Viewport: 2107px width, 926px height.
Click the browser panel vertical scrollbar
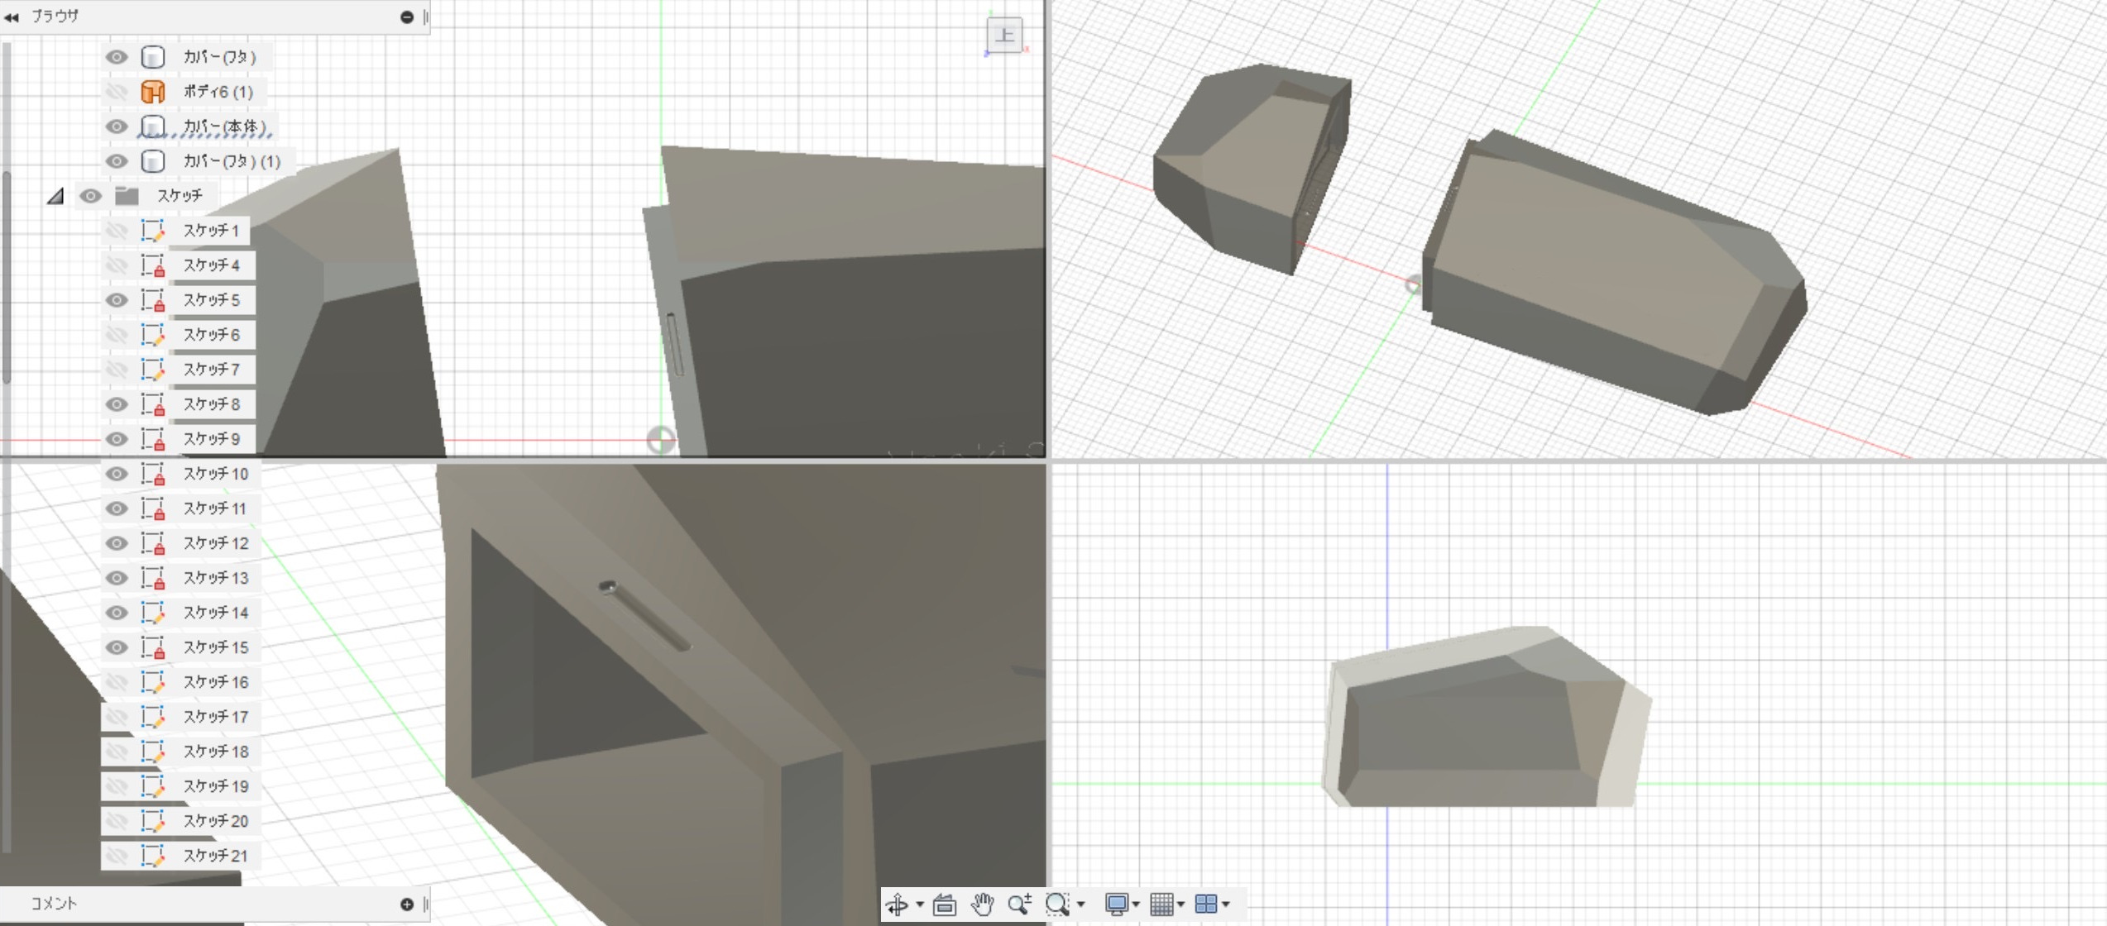pyautogui.click(x=7, y=277)
